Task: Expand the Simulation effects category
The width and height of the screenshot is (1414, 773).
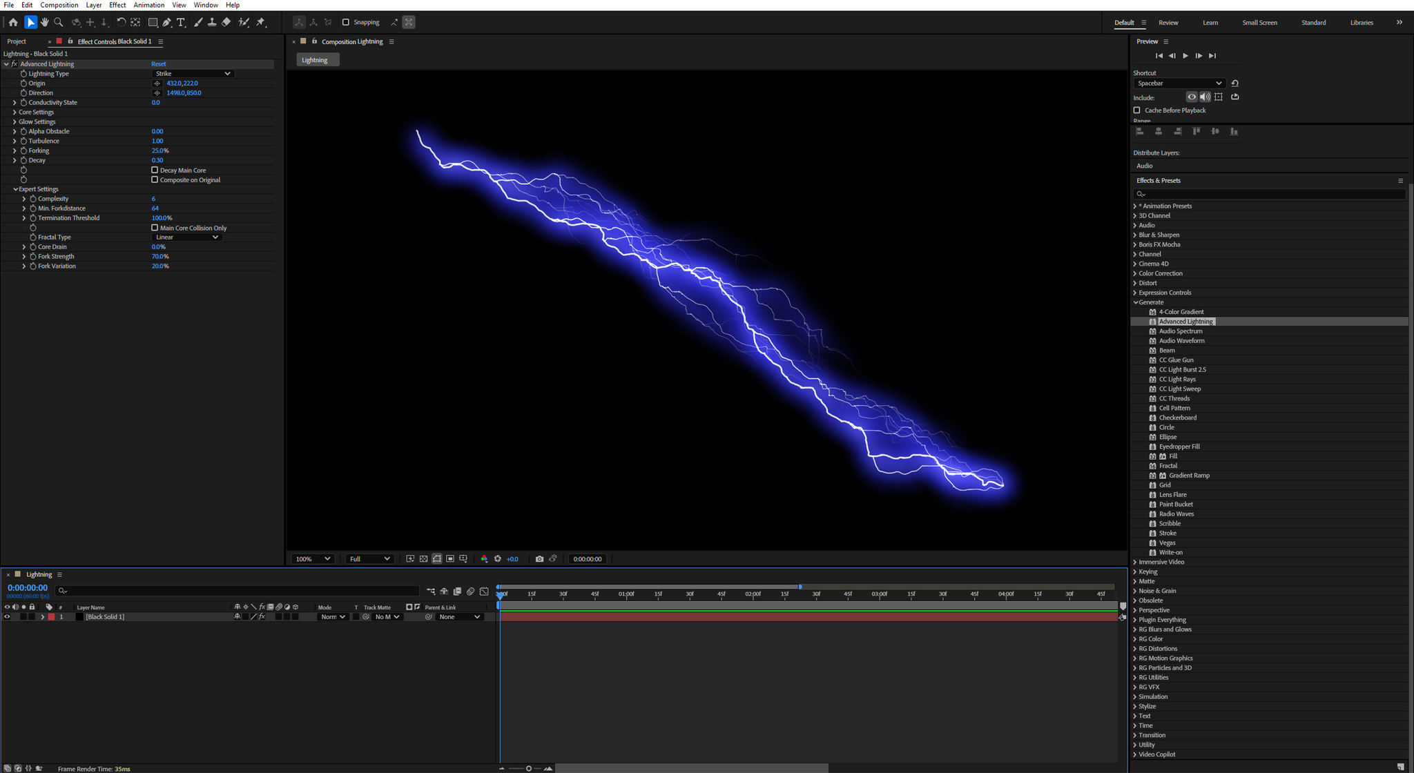Action: point(1135,697)
